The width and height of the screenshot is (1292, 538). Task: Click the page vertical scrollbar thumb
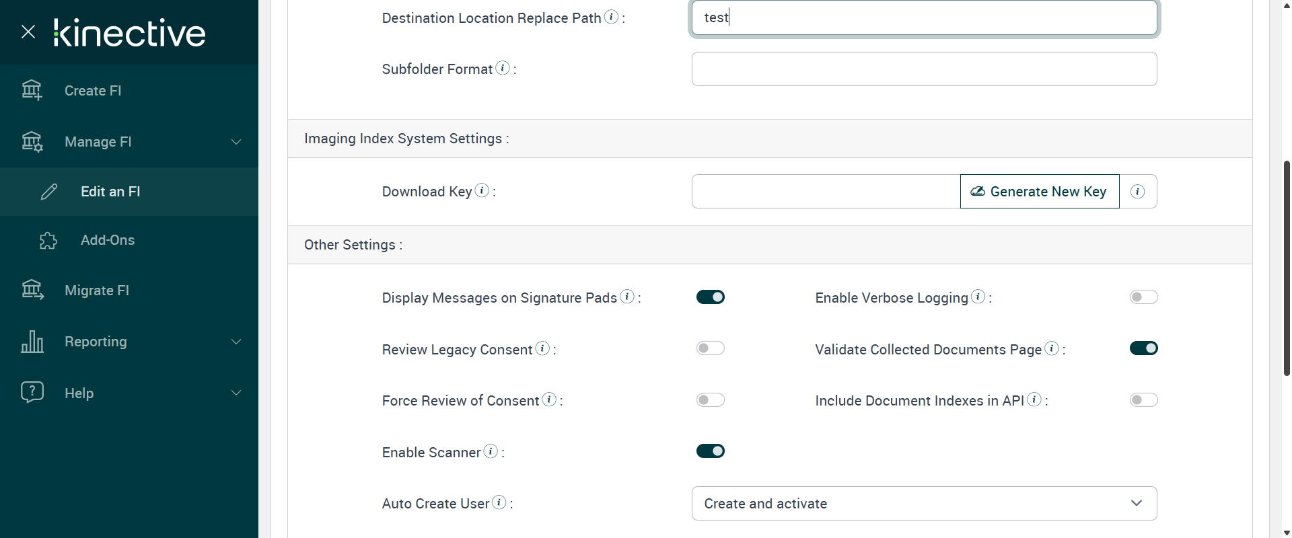click(1287, 268)
